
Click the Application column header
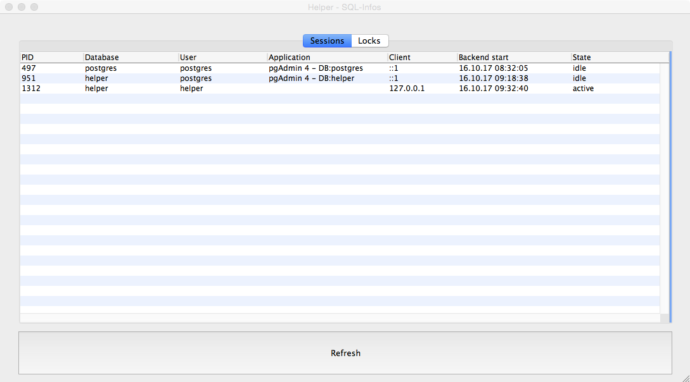326,58
